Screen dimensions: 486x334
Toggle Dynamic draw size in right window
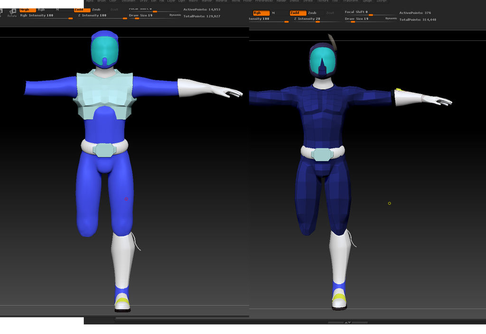coord(391,19)
